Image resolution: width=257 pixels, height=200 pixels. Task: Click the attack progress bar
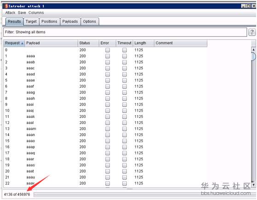click(x=145, y=194)
